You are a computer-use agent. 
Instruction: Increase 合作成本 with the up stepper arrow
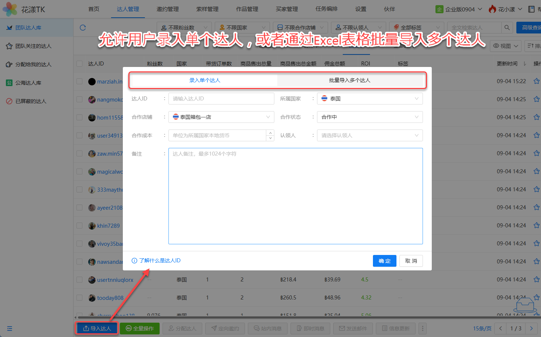[270, 133]
